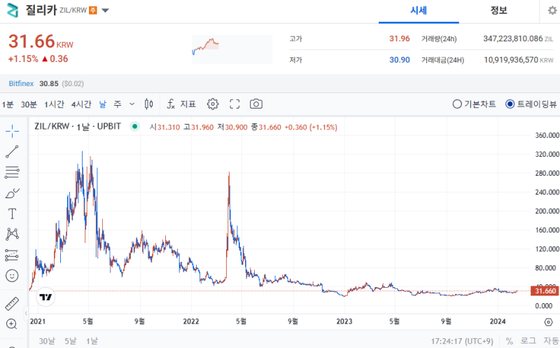Select the crosshair cursor tool
The height and width of the screenshot is (348, 560).
point(12,131)
